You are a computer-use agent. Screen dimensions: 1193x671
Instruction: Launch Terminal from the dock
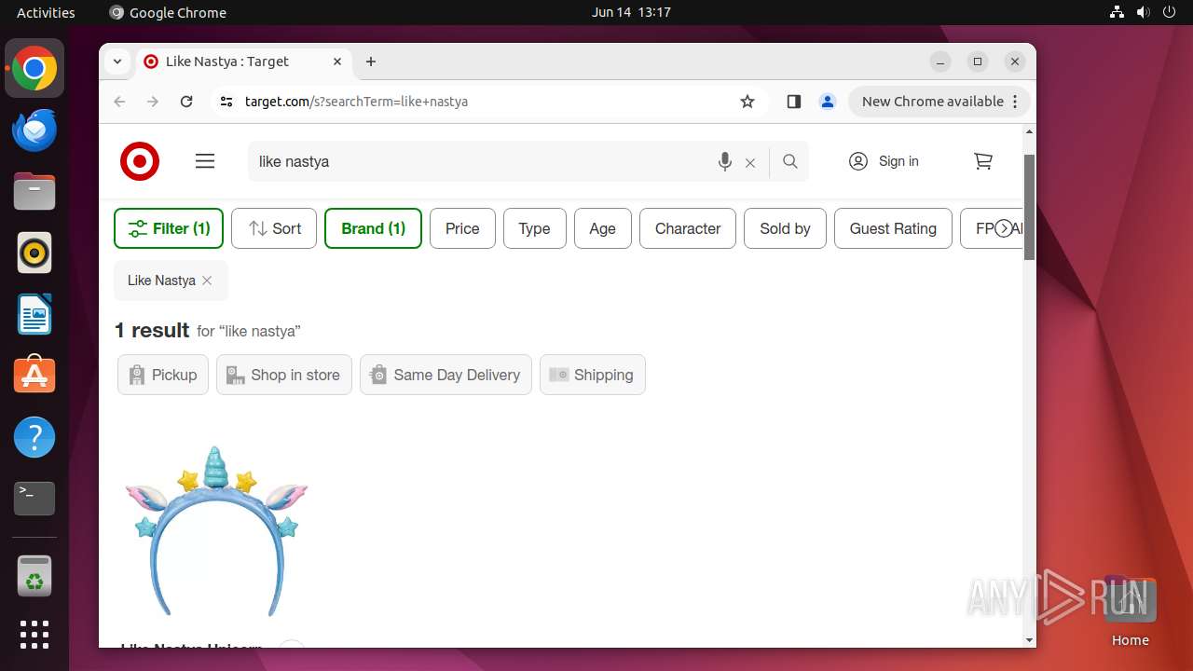(x=34, y=499)
